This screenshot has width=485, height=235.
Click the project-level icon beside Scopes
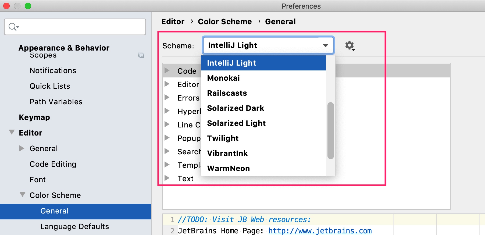(x=141, y=55)
